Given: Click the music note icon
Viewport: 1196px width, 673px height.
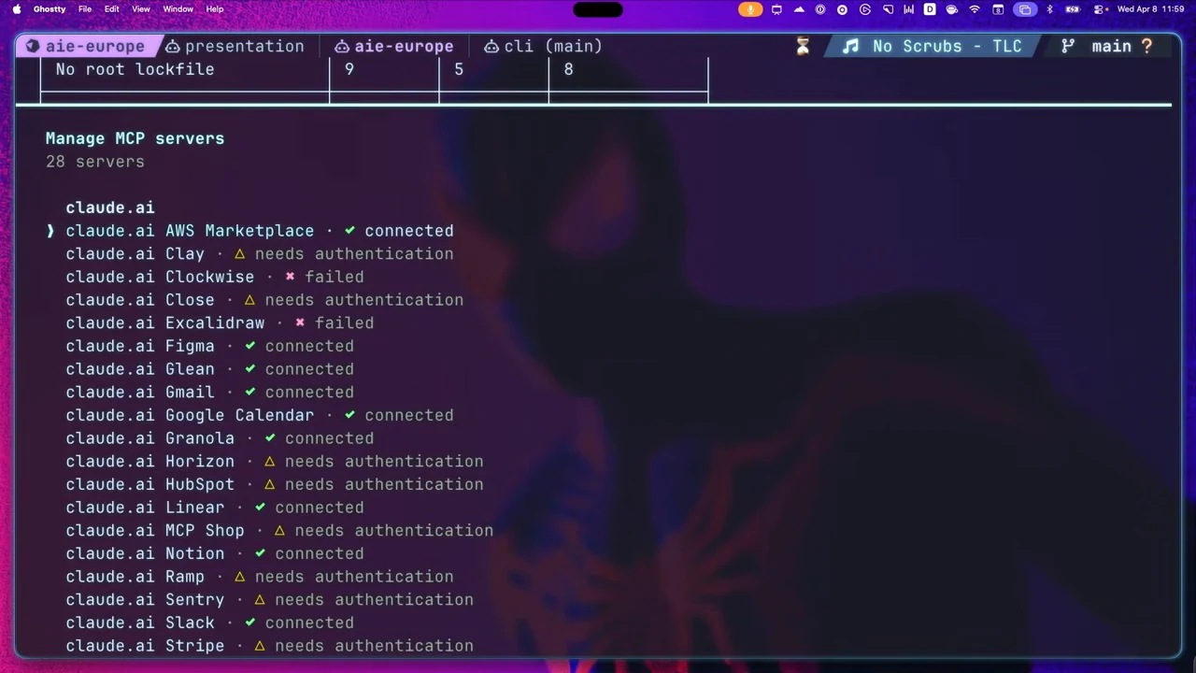Looking at the screenshot, I should coord(850,46).
